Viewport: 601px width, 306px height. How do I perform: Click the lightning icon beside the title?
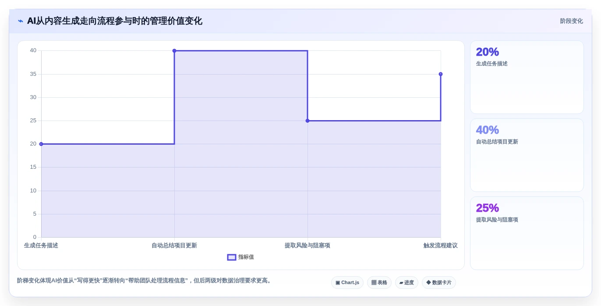tap(21, 21)
